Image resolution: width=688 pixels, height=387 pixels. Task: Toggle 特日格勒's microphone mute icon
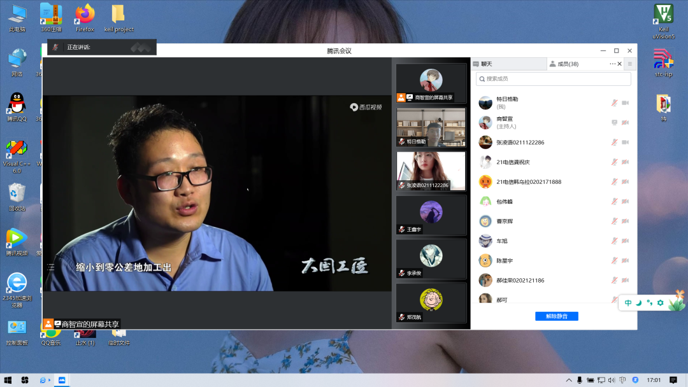pos(614,102)
